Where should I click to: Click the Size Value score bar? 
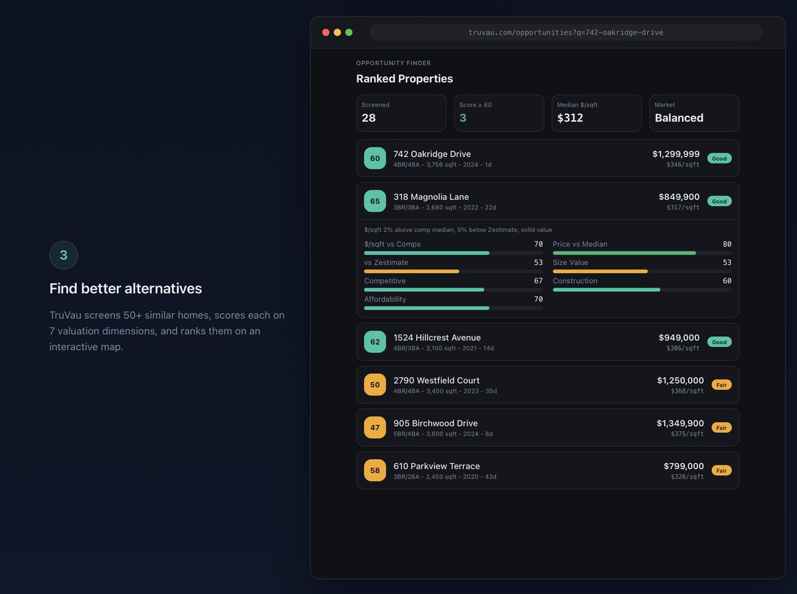642,271
